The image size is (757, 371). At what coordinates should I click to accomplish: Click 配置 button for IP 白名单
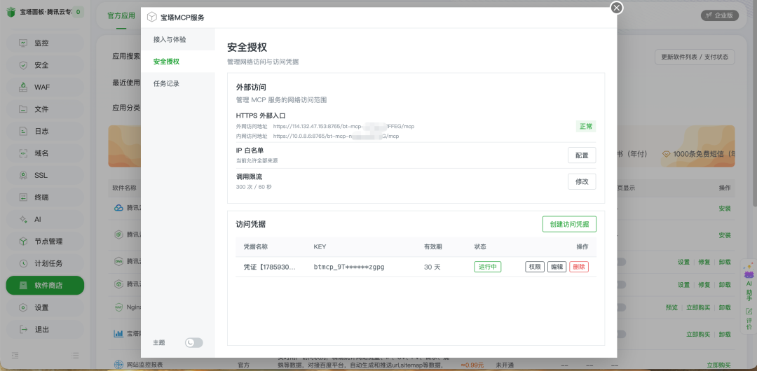pyautogui.click(x=582, y=155)
